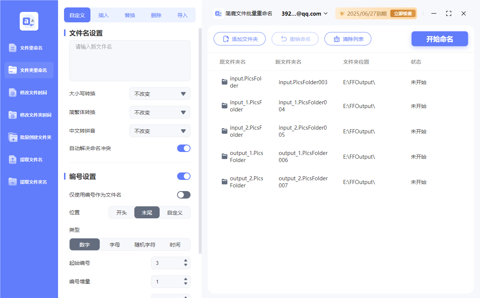Open the 提取文件名 tool

[x=29, y=159]
